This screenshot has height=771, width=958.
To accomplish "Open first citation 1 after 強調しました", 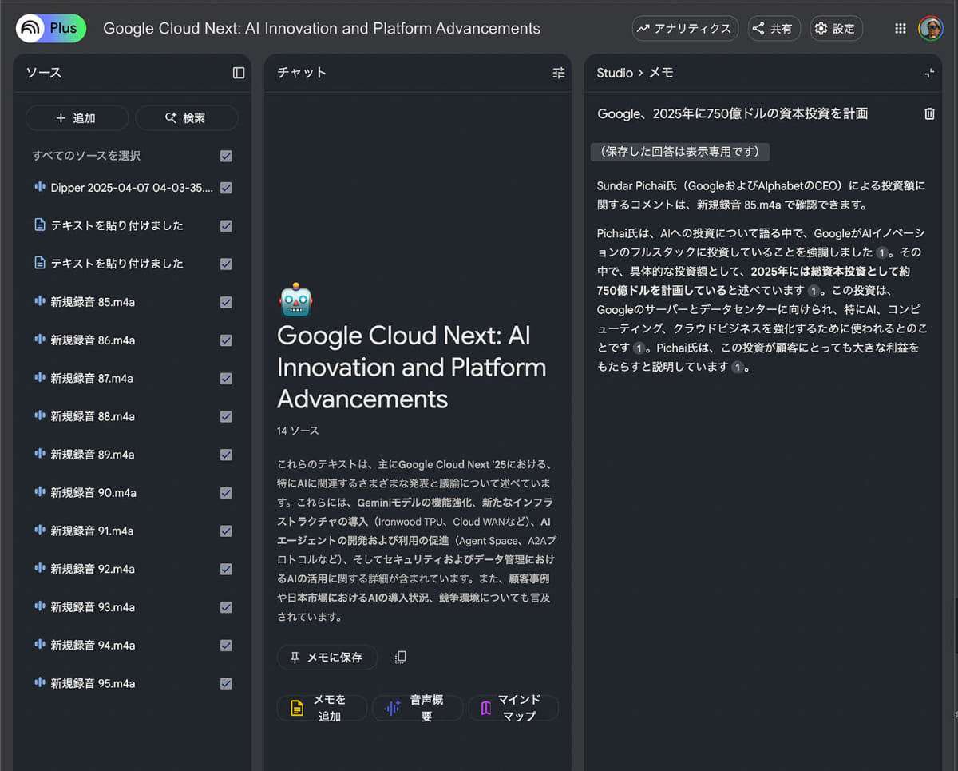I will pos(881,252).
